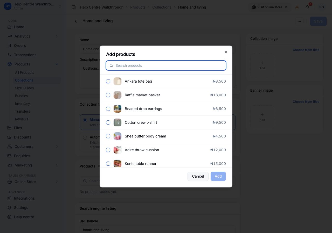Click the Analytics trend icon
Viewport: 332px width, 233px height.
point(10,36)
